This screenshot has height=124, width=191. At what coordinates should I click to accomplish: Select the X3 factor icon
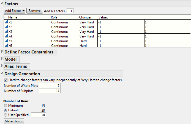7,31
